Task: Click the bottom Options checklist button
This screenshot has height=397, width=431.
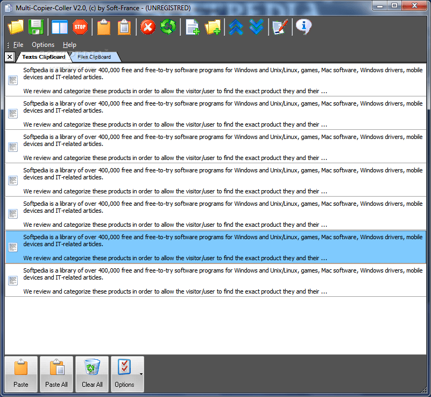Action: [x=124, y=374]
